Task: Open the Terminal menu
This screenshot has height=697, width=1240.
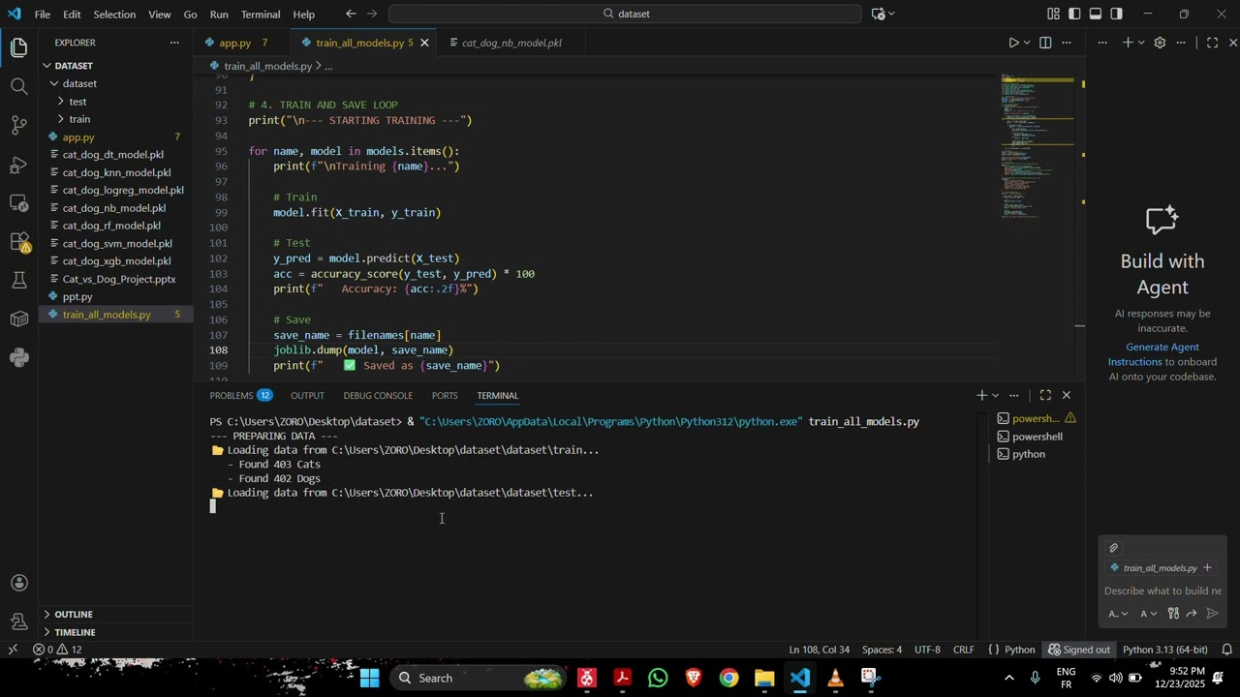Action: click(x=260, y=15)
